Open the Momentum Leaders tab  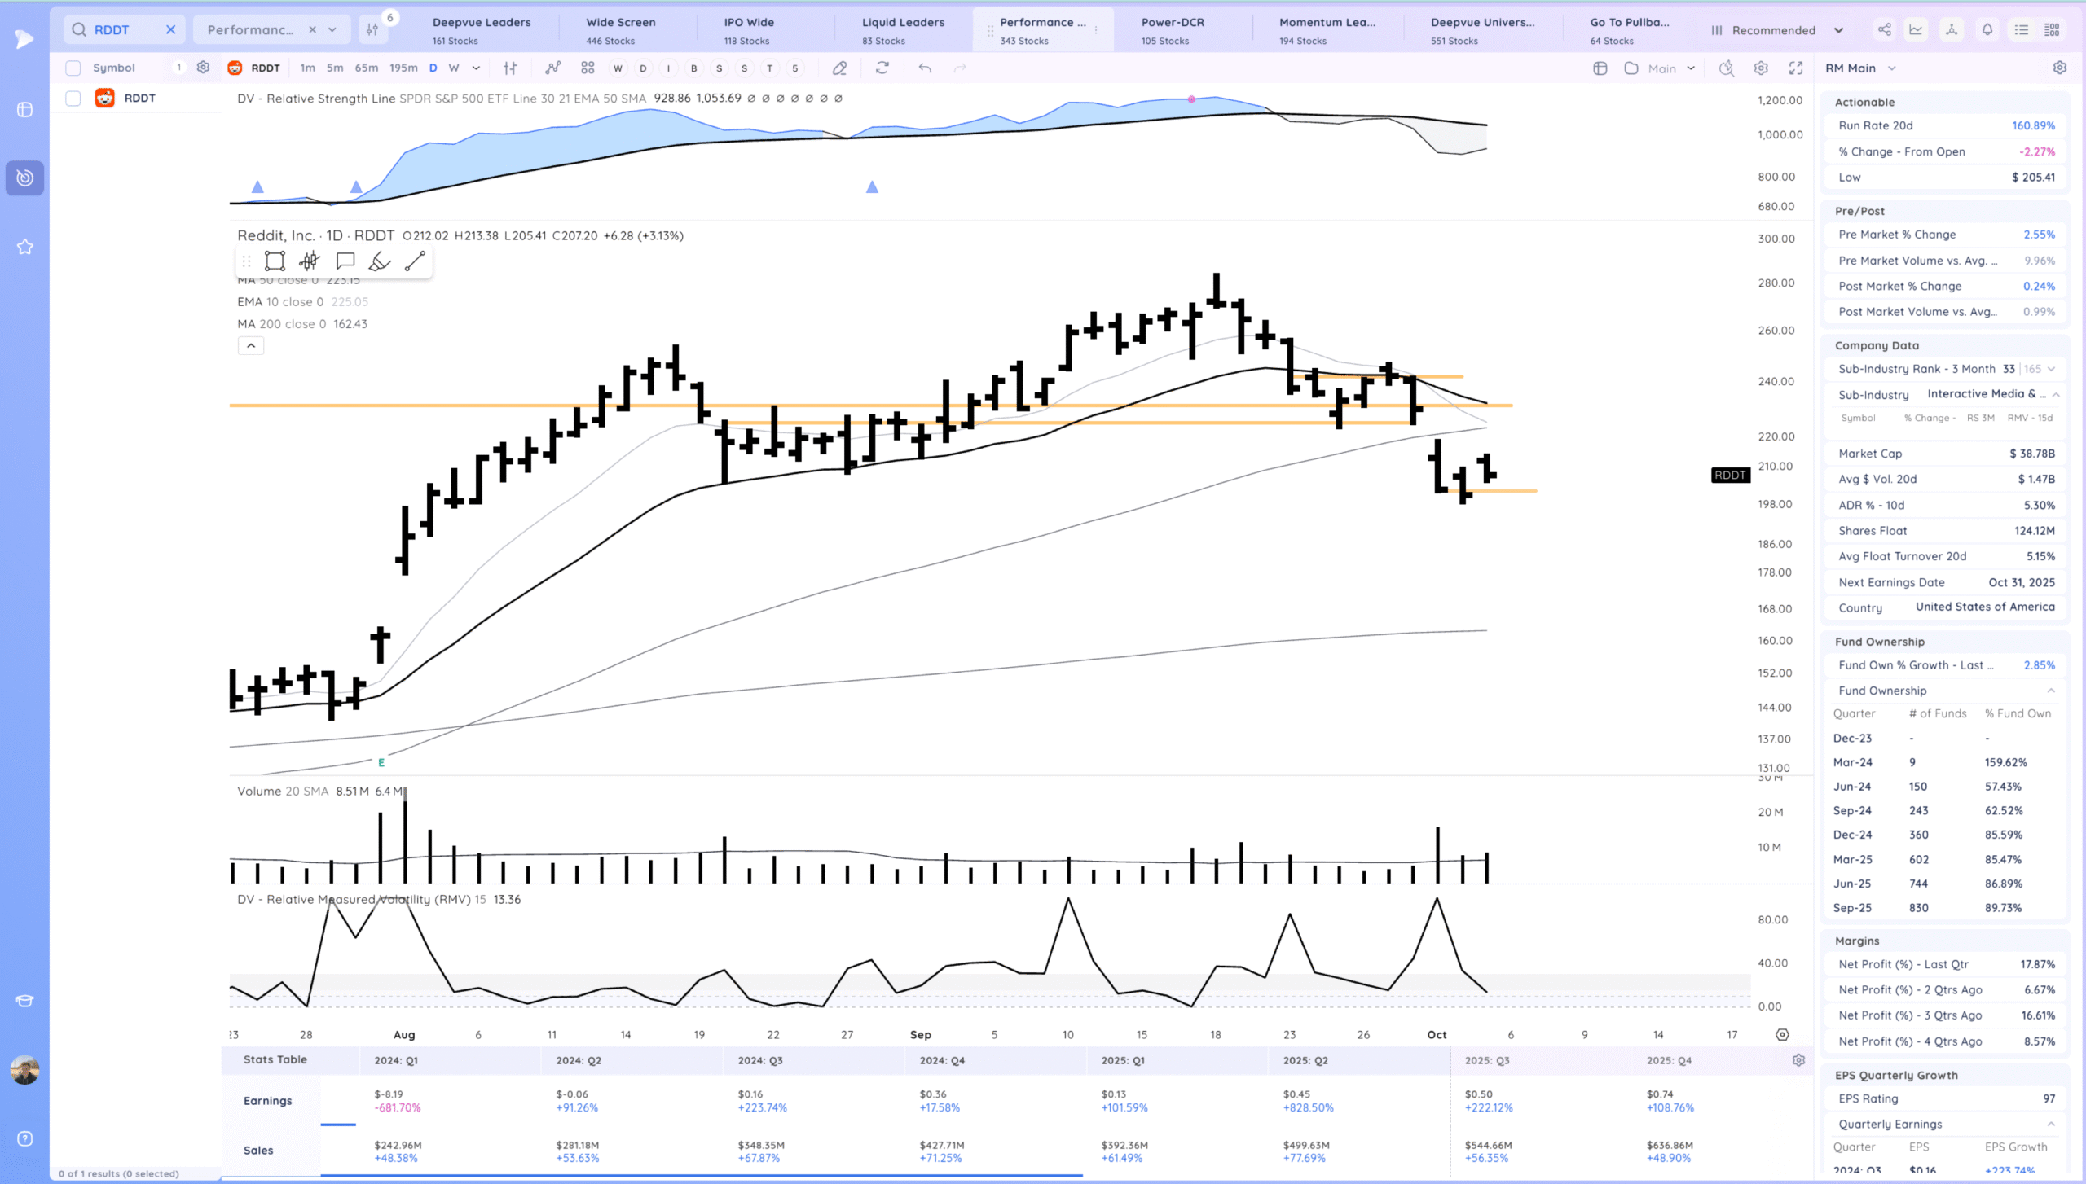pyautogui.click(x=1327, y=30)
